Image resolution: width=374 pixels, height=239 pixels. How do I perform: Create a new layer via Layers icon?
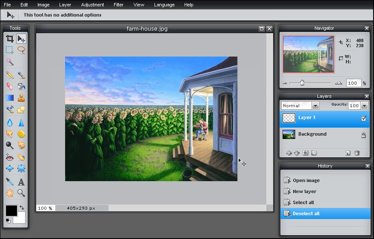[x=348, y=153]
